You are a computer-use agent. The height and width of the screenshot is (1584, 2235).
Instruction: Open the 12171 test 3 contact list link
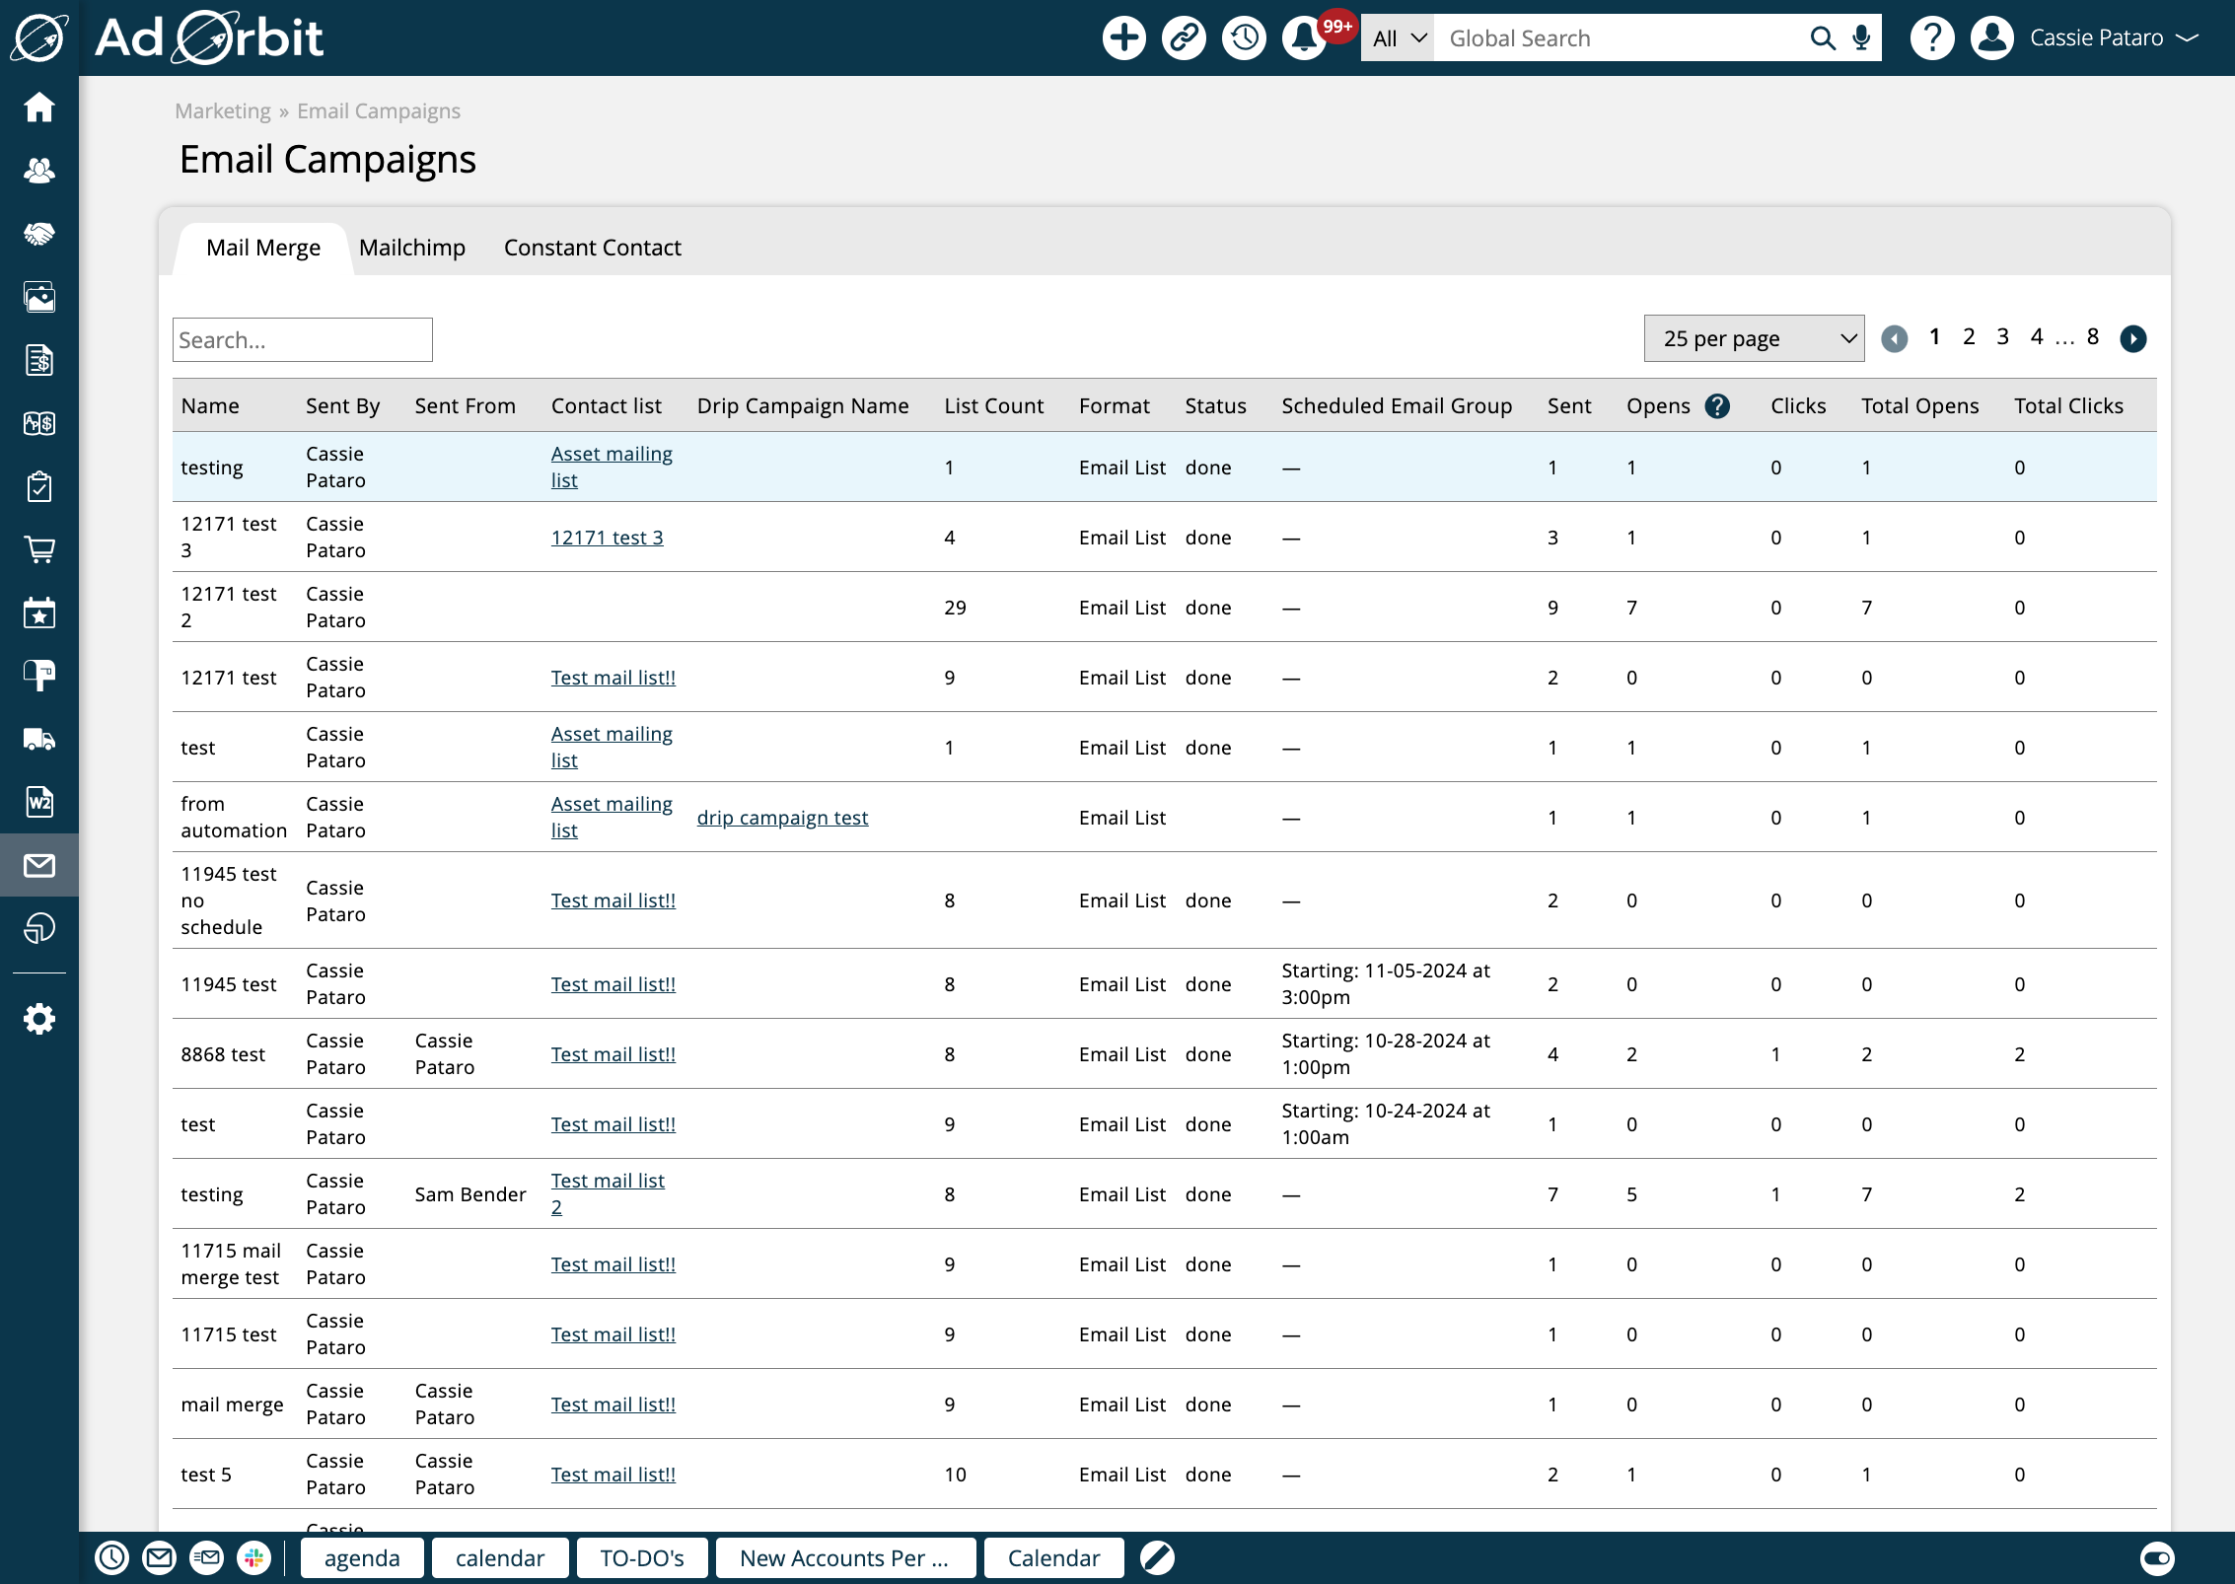tap(607, 538)
